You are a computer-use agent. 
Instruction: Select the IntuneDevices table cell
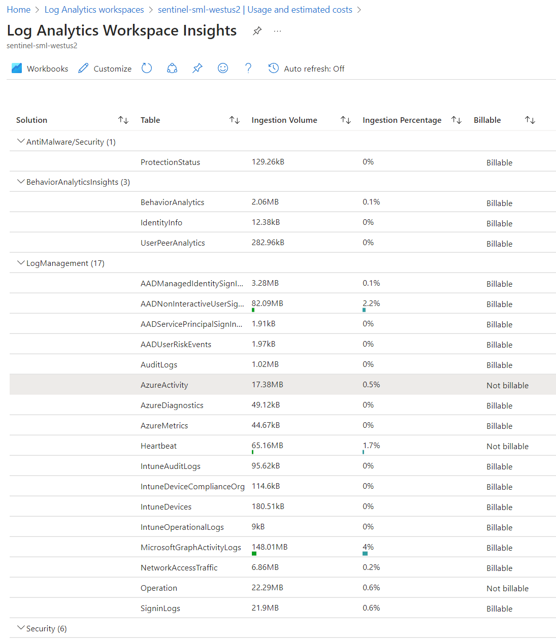pyautogui.click(x=166, y=507)
